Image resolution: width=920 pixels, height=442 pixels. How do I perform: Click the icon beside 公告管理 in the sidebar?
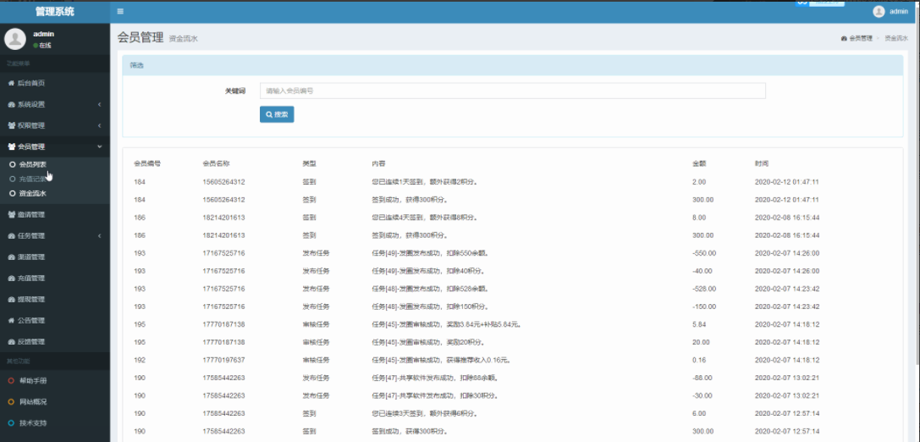11,321
